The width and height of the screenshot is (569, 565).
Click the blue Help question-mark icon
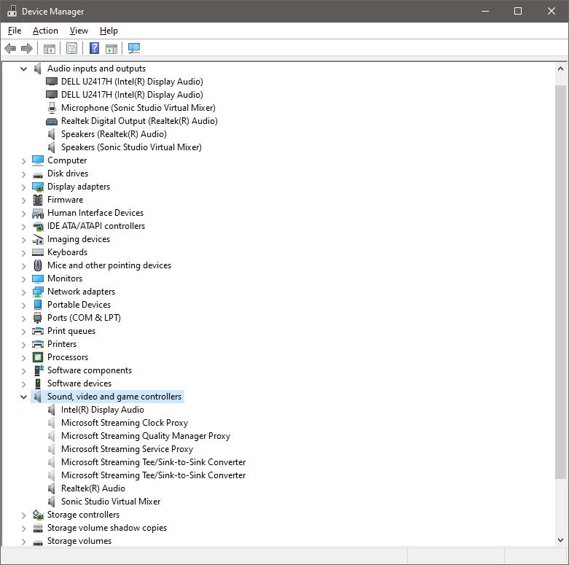pos(95,48)
